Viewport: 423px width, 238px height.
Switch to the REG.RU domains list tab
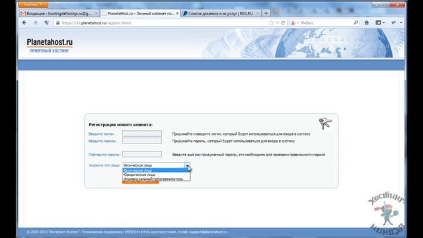(221, 13)
